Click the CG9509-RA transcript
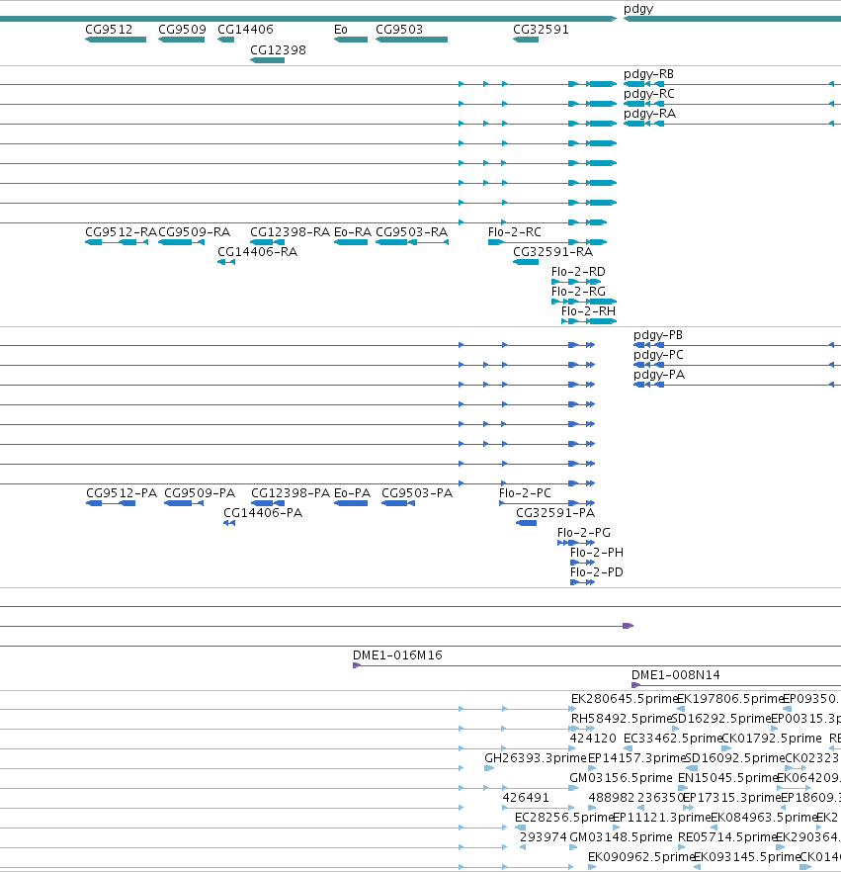841x872 pixels. [x=181, y=242]
